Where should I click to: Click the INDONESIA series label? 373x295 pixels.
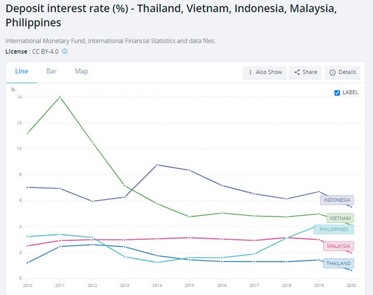[337, 200]
